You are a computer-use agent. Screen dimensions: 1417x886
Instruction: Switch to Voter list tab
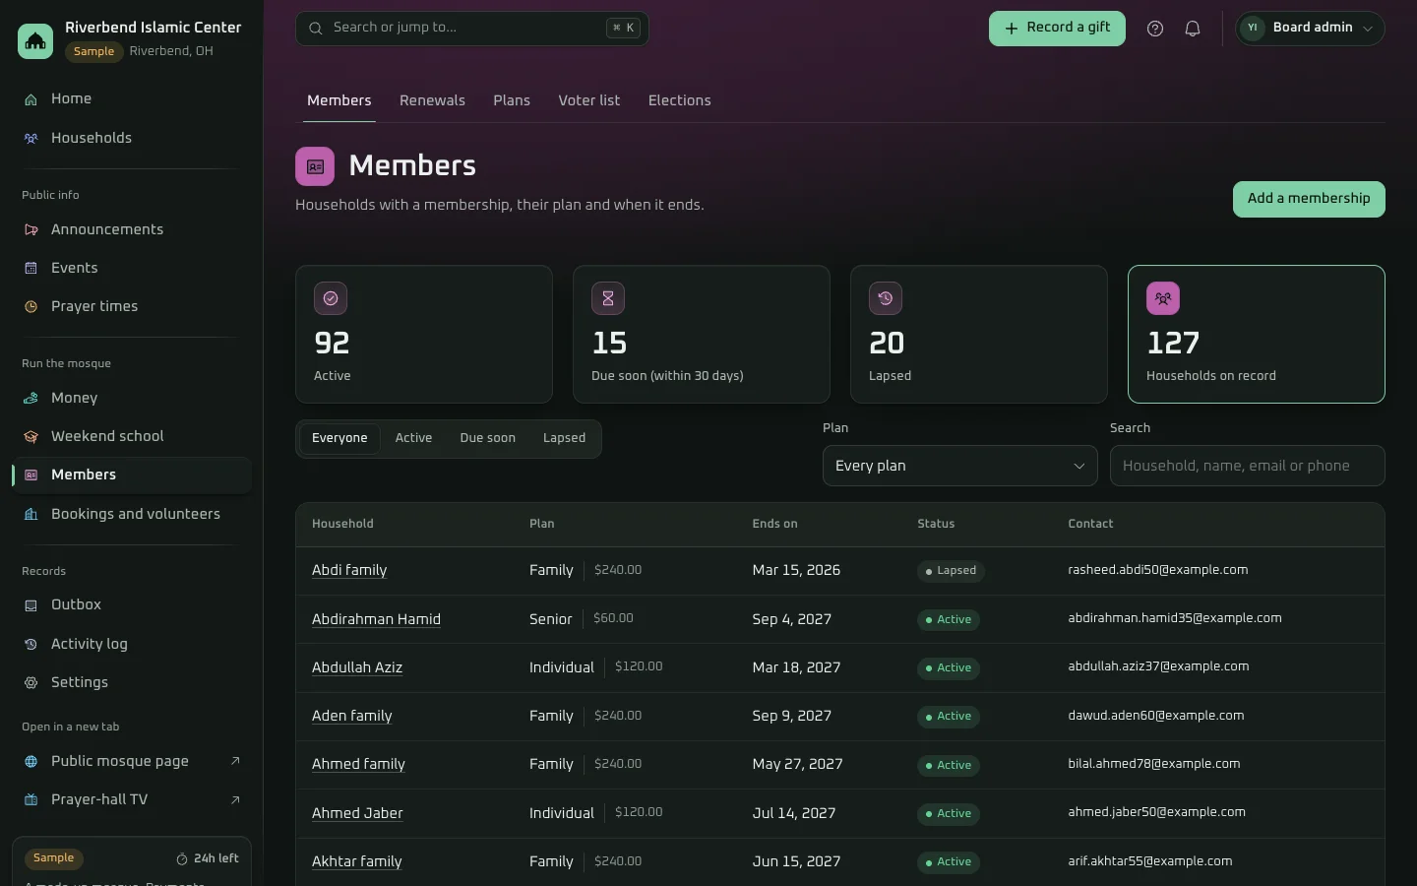[589, 100]
